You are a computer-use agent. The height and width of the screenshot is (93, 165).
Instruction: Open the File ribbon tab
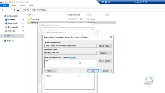pyautogui.click(x=4, y=5)
